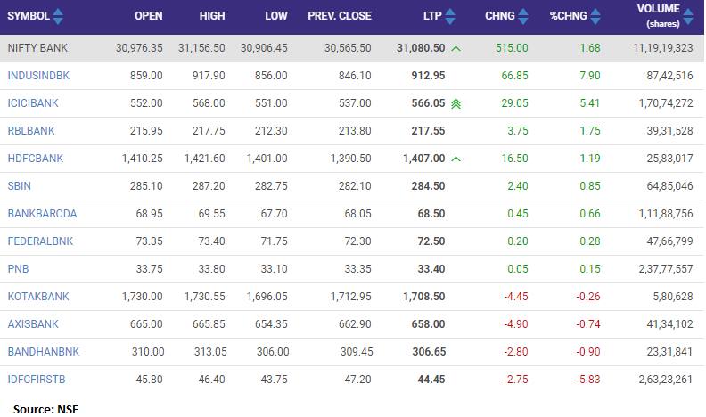The image size is (706, 417).
Task: Click RBLBANK high value 217.75
Action: tap(209, 131)
